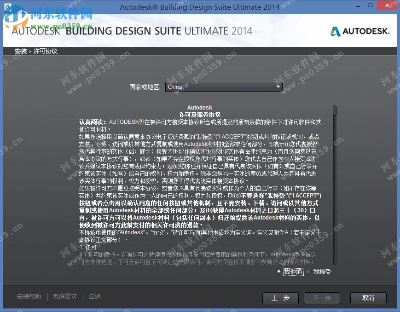The width and height of the screenshot is (400, 312).
Task: Click the maximize icon in the title bar
Action: pos(371,5)
